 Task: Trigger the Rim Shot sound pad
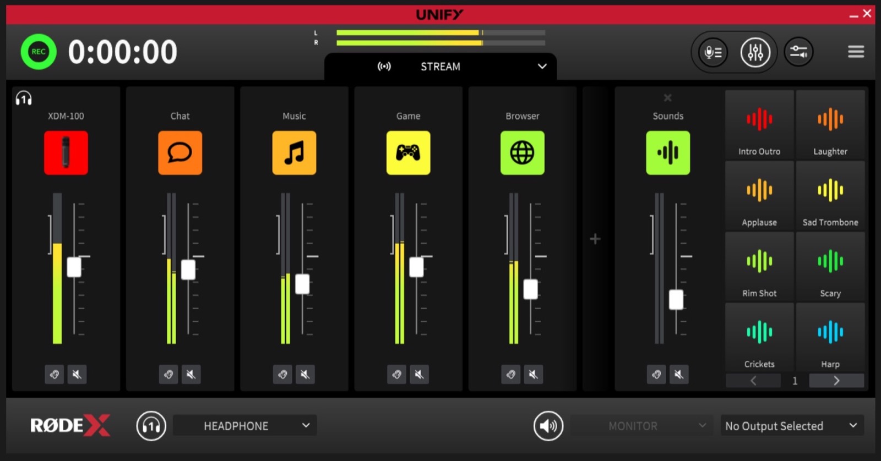pos(759,267)
